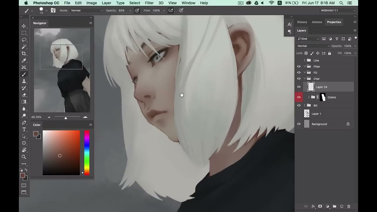Select the Eraser tool
The width and height of the screenshot is (377, 212).
(x=24, y=95)
